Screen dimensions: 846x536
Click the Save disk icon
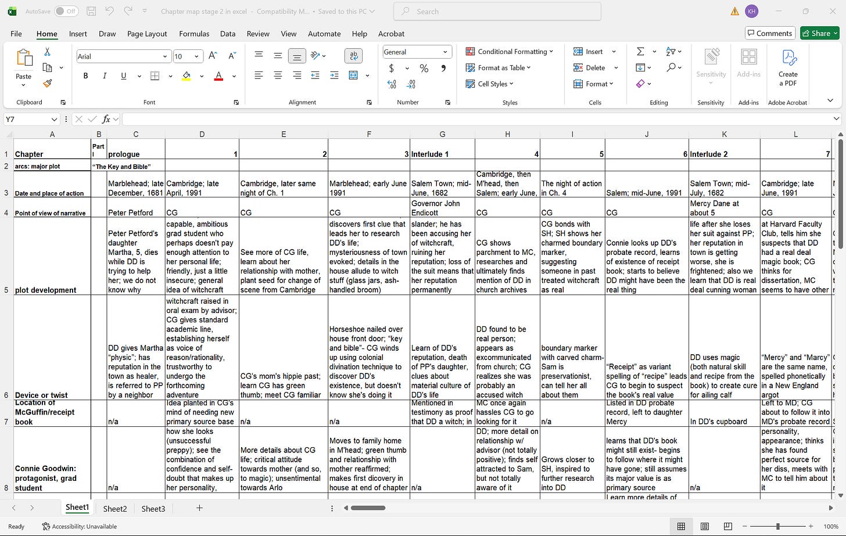click(x=91, y=11)
